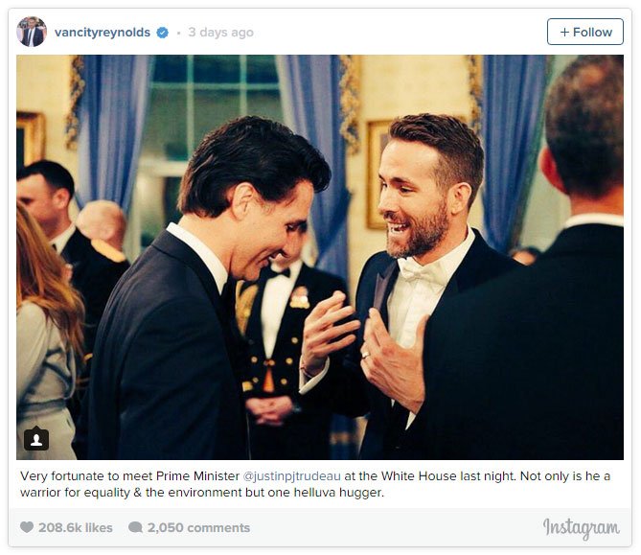641x555 pixels.
Task: Click the blue verified badge icon
Action: click(x=162, y=33)
